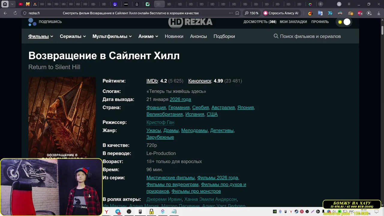Viewport: 384px width, 216px height.
Task: Open Yandex Browser from the taskbar
Action: (x=106, y=211)
